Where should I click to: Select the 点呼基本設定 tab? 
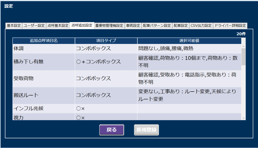pyautogui.click(x=58, y=26)
